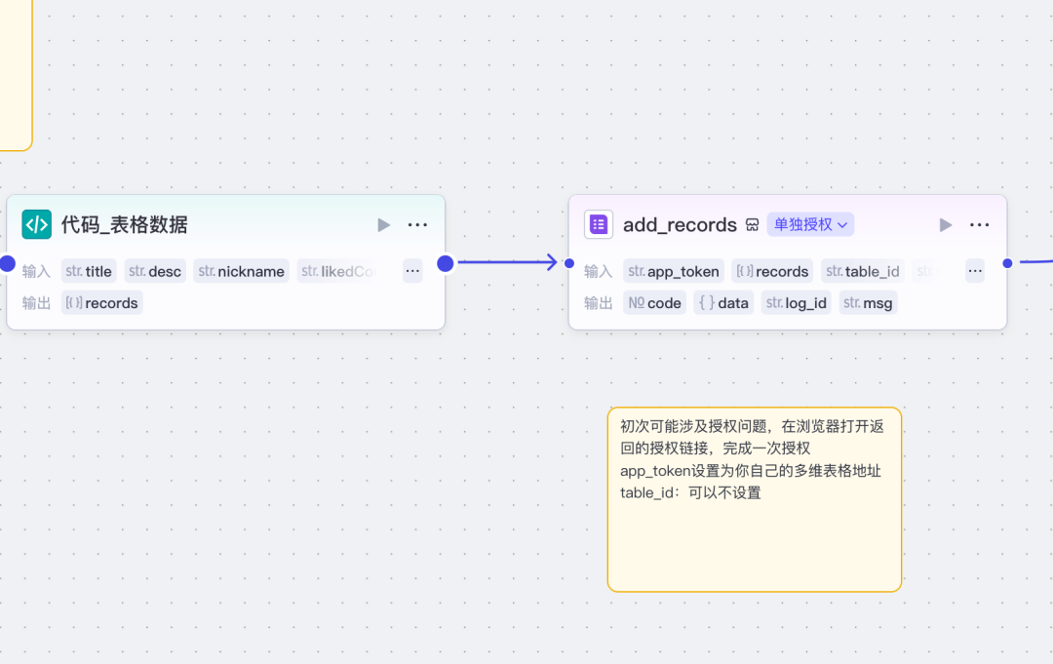This screenshot has width=1053, height=664.
Task: Run the add_records node with play button
Action: pos(946,225)
